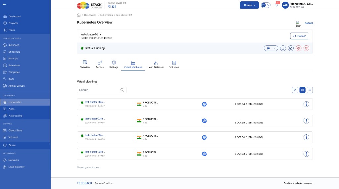The width and height of the screenshot is (339, 189).
Task: Click search magnifier icon
Action: [122, 90]
